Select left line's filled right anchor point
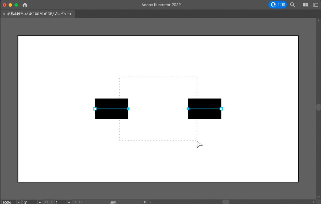Screen dimensions: 321x204 coord(128,109)
